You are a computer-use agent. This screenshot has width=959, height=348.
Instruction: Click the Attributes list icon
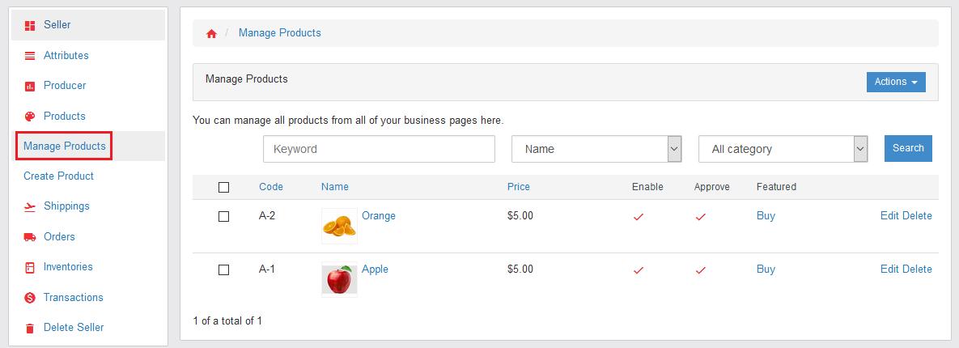click(30, 56)
